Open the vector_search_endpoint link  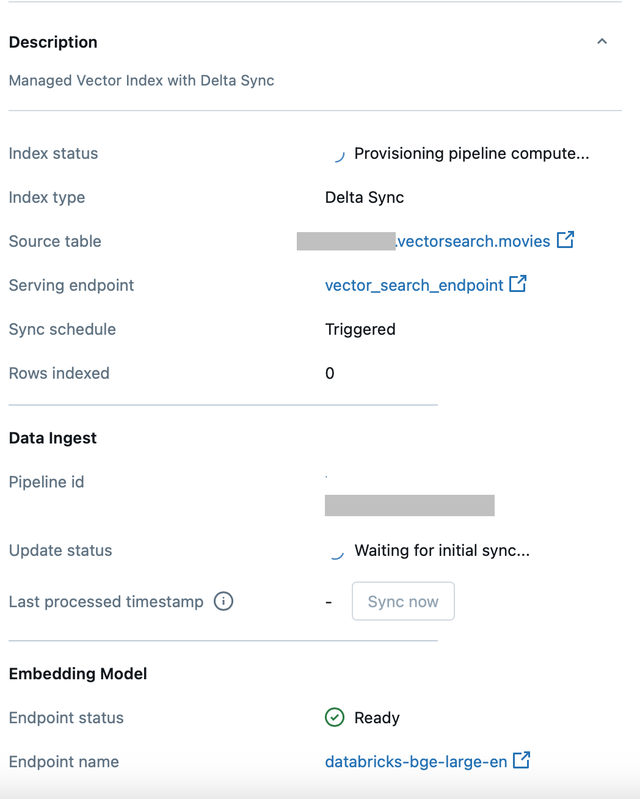(x=414, y=285)
